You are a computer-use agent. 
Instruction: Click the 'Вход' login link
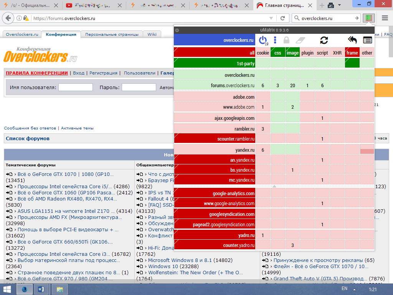[x=79, y=73]
